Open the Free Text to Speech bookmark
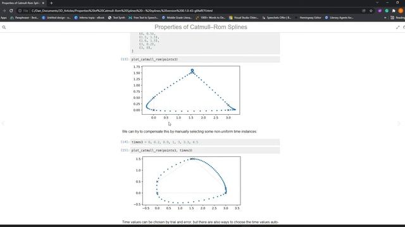This screenshot has height=227, width=405. [x=144, y=18]
